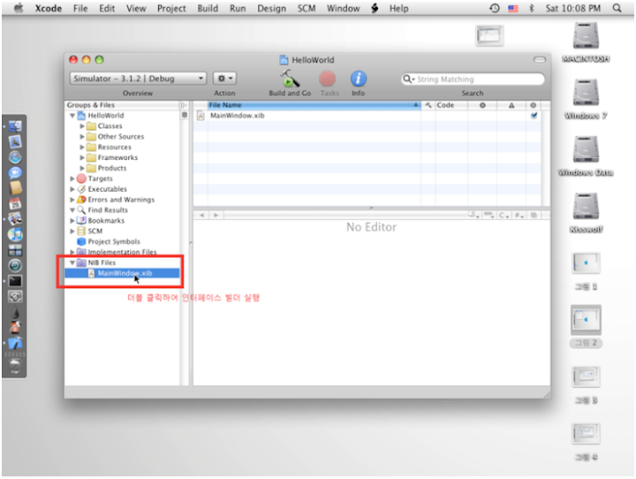The height and width of the screenshot is (479, 636).
Task: Open the scripts menu icon
Action: 375,8
